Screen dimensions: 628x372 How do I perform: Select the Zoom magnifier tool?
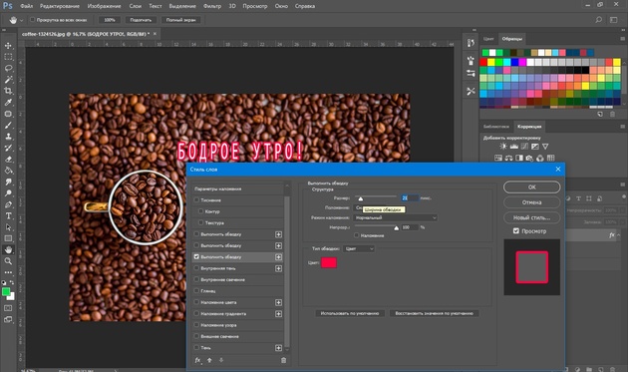click(x=8, y=261)
